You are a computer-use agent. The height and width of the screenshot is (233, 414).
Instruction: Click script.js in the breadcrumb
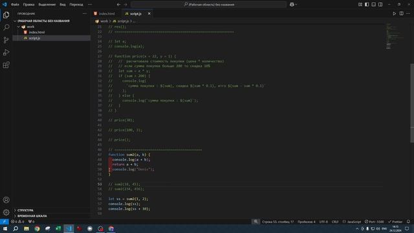coord(123,21)
